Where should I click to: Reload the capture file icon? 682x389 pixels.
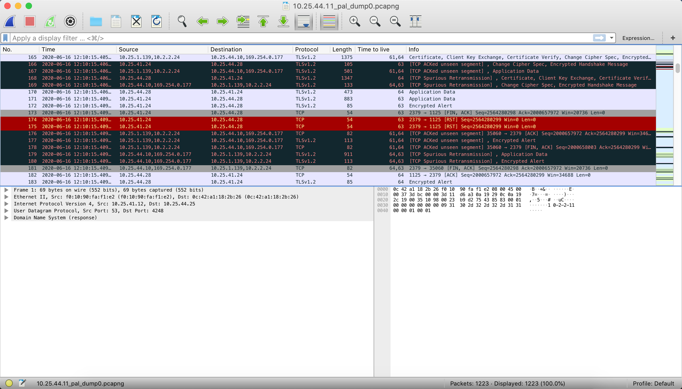coord(156,21)
